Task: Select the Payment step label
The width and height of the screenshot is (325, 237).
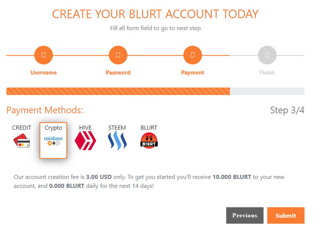Action: 193,73
